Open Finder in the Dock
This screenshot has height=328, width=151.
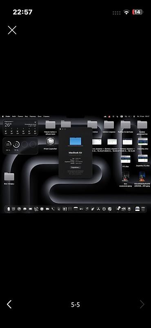8,209
